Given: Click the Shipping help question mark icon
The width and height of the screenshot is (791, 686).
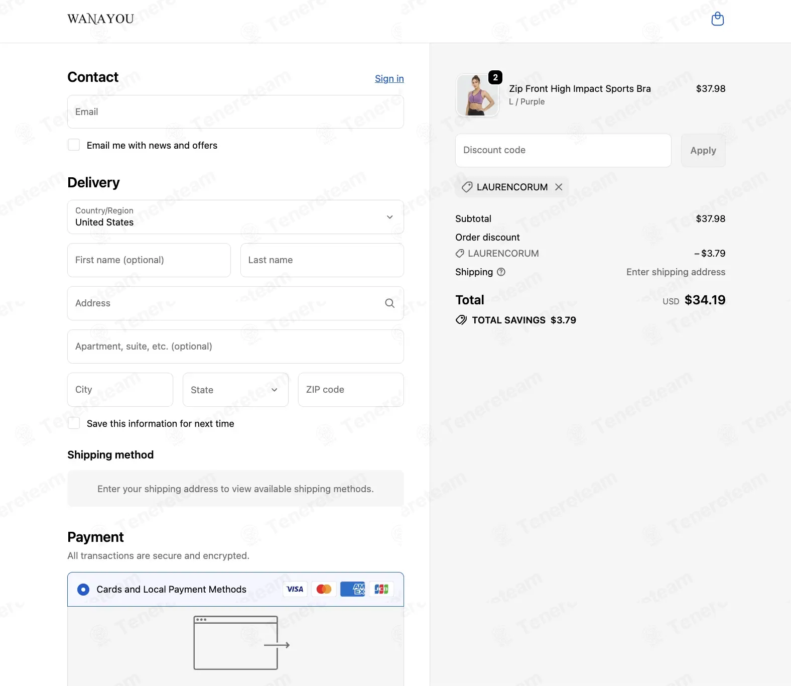Looking at the screenshot, I should 501,272.
